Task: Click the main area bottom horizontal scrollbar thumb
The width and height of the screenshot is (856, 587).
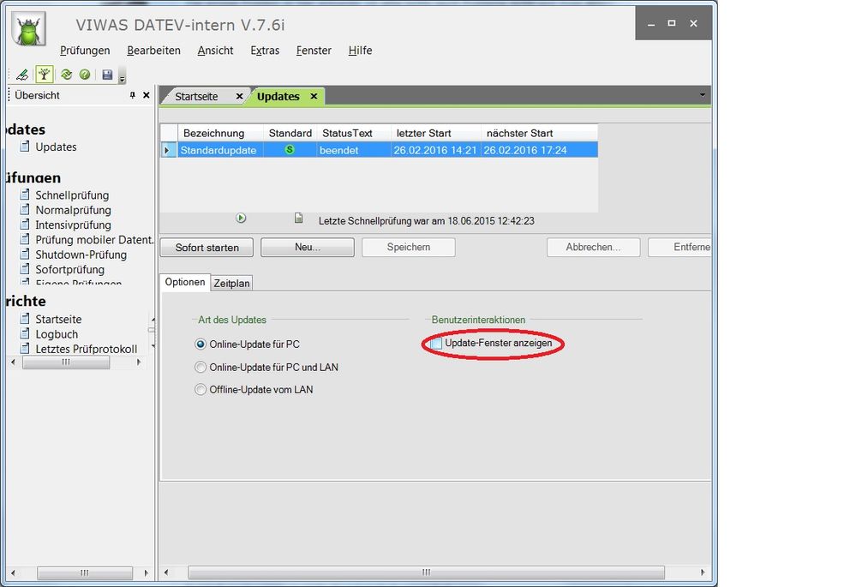Action: (x=427, y=572)
